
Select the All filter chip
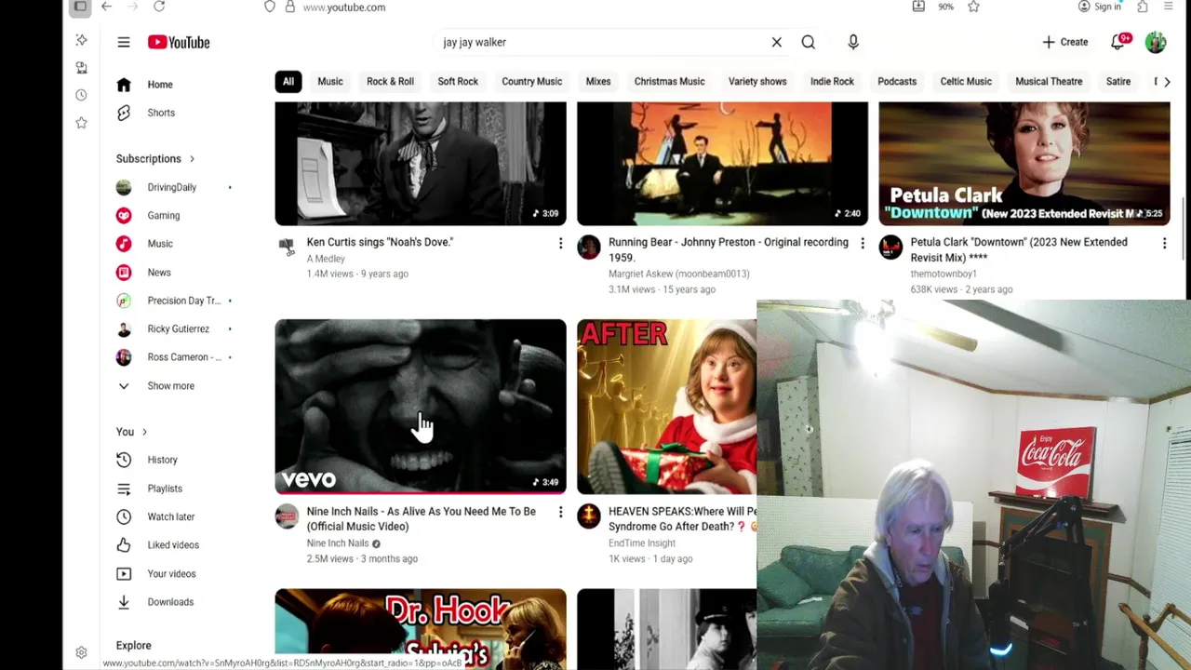coord(288,82)
